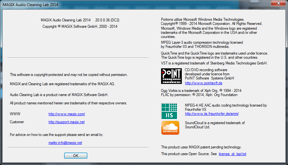Click 'MAGIX and Cleaning Lab are registered trademarks' line
Viewport: 288px width, 165px height.
(63, 84)
